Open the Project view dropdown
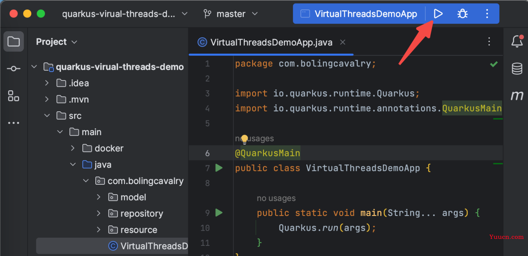Viewport: 528px width, 256px height. click(x=56, y=42)
